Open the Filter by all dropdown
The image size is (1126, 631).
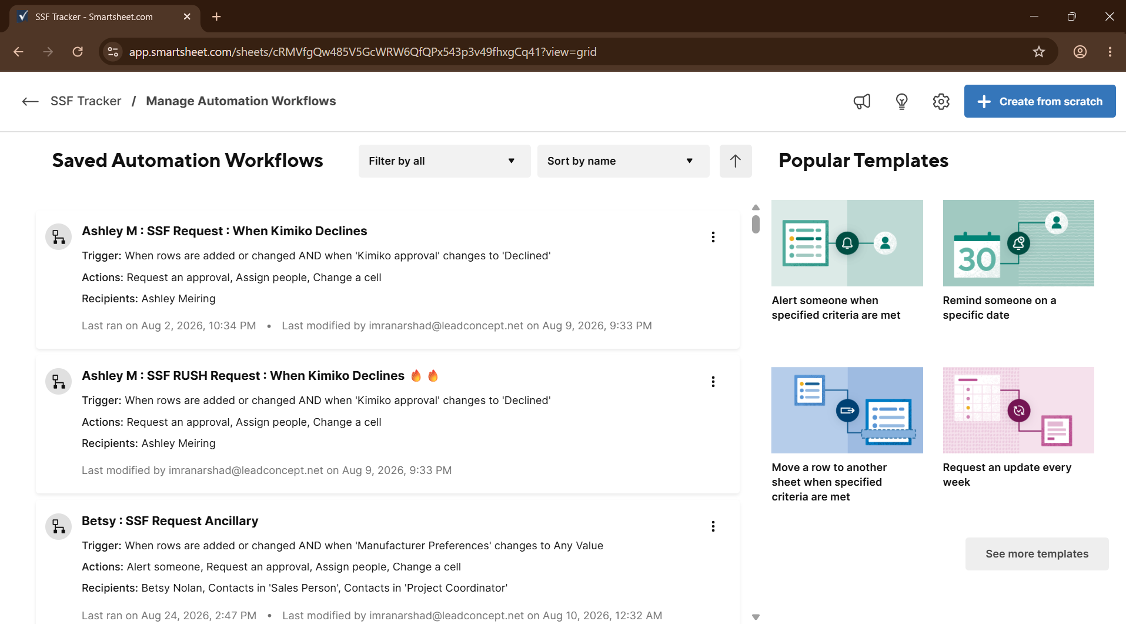(x=445, y=161)
